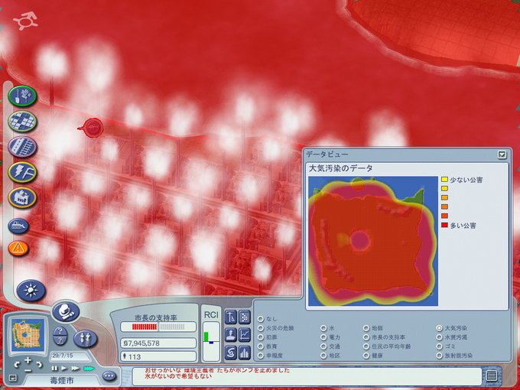The height and width of the screenshot is (390, 520).
Task: Open the landscaping and tree planting tools
Action: pyautogui.click(x=22, y=96)
